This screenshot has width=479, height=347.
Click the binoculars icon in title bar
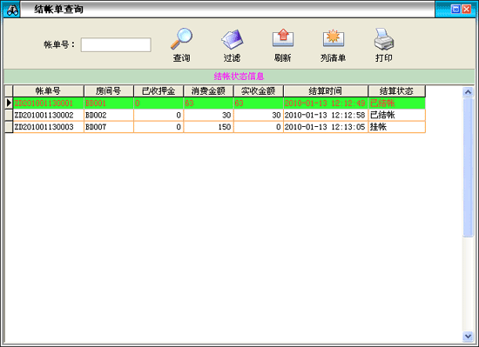click(x=12, y=10)
